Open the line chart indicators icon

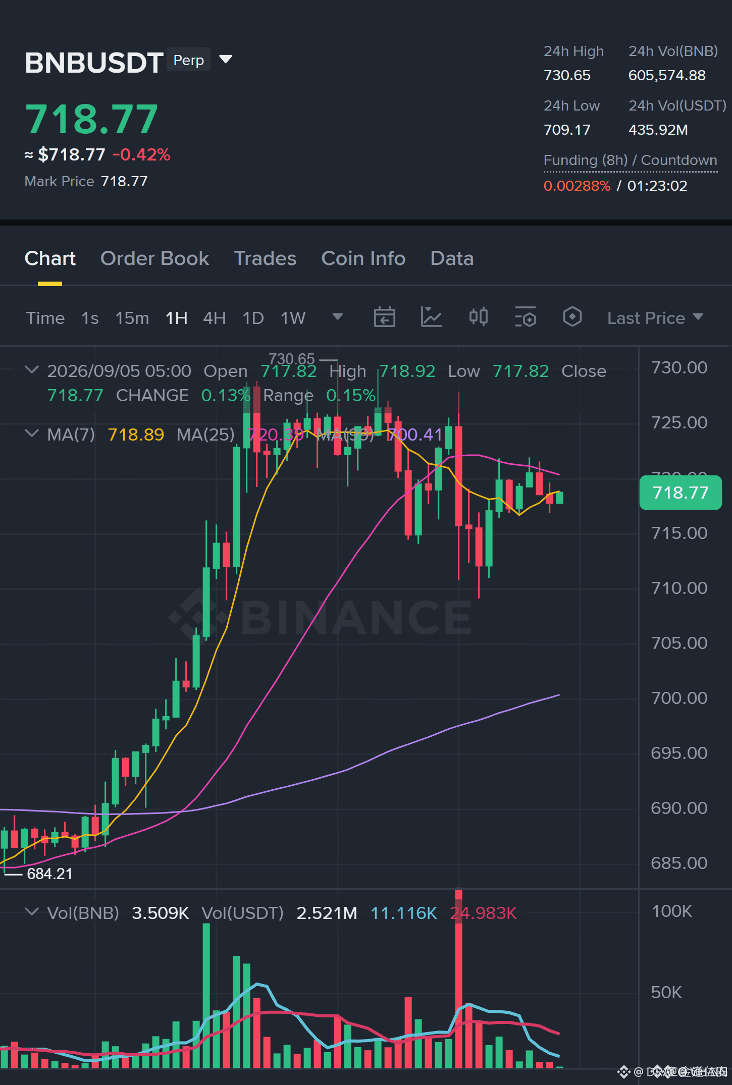coord(431,317)
